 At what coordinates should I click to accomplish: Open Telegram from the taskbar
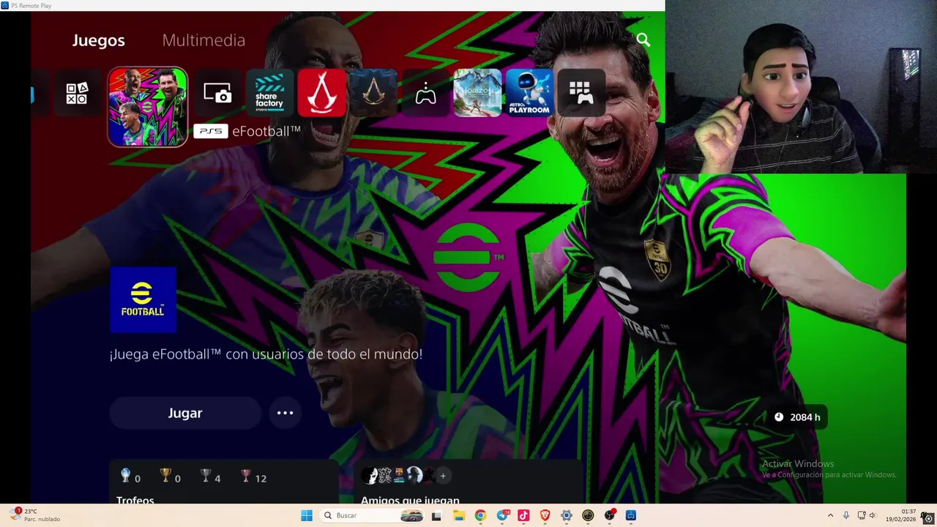tap(502, 515)
